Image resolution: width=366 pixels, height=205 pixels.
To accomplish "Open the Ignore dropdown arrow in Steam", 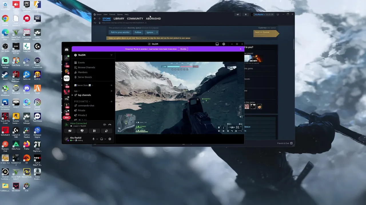I will click(157, 32).
